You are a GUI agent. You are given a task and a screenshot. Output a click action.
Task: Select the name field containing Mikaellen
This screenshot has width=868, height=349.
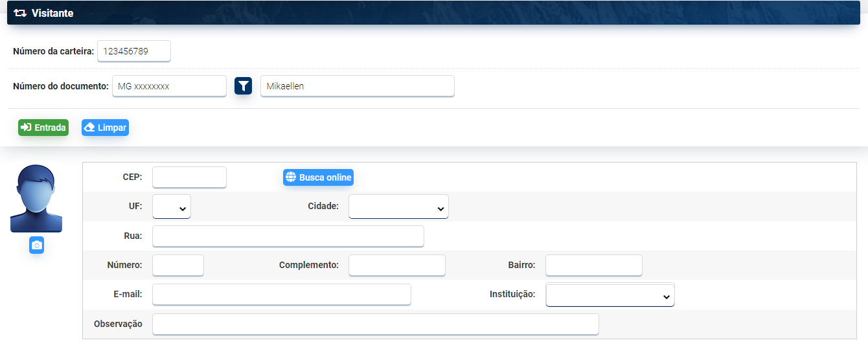(x=357, y=86)
